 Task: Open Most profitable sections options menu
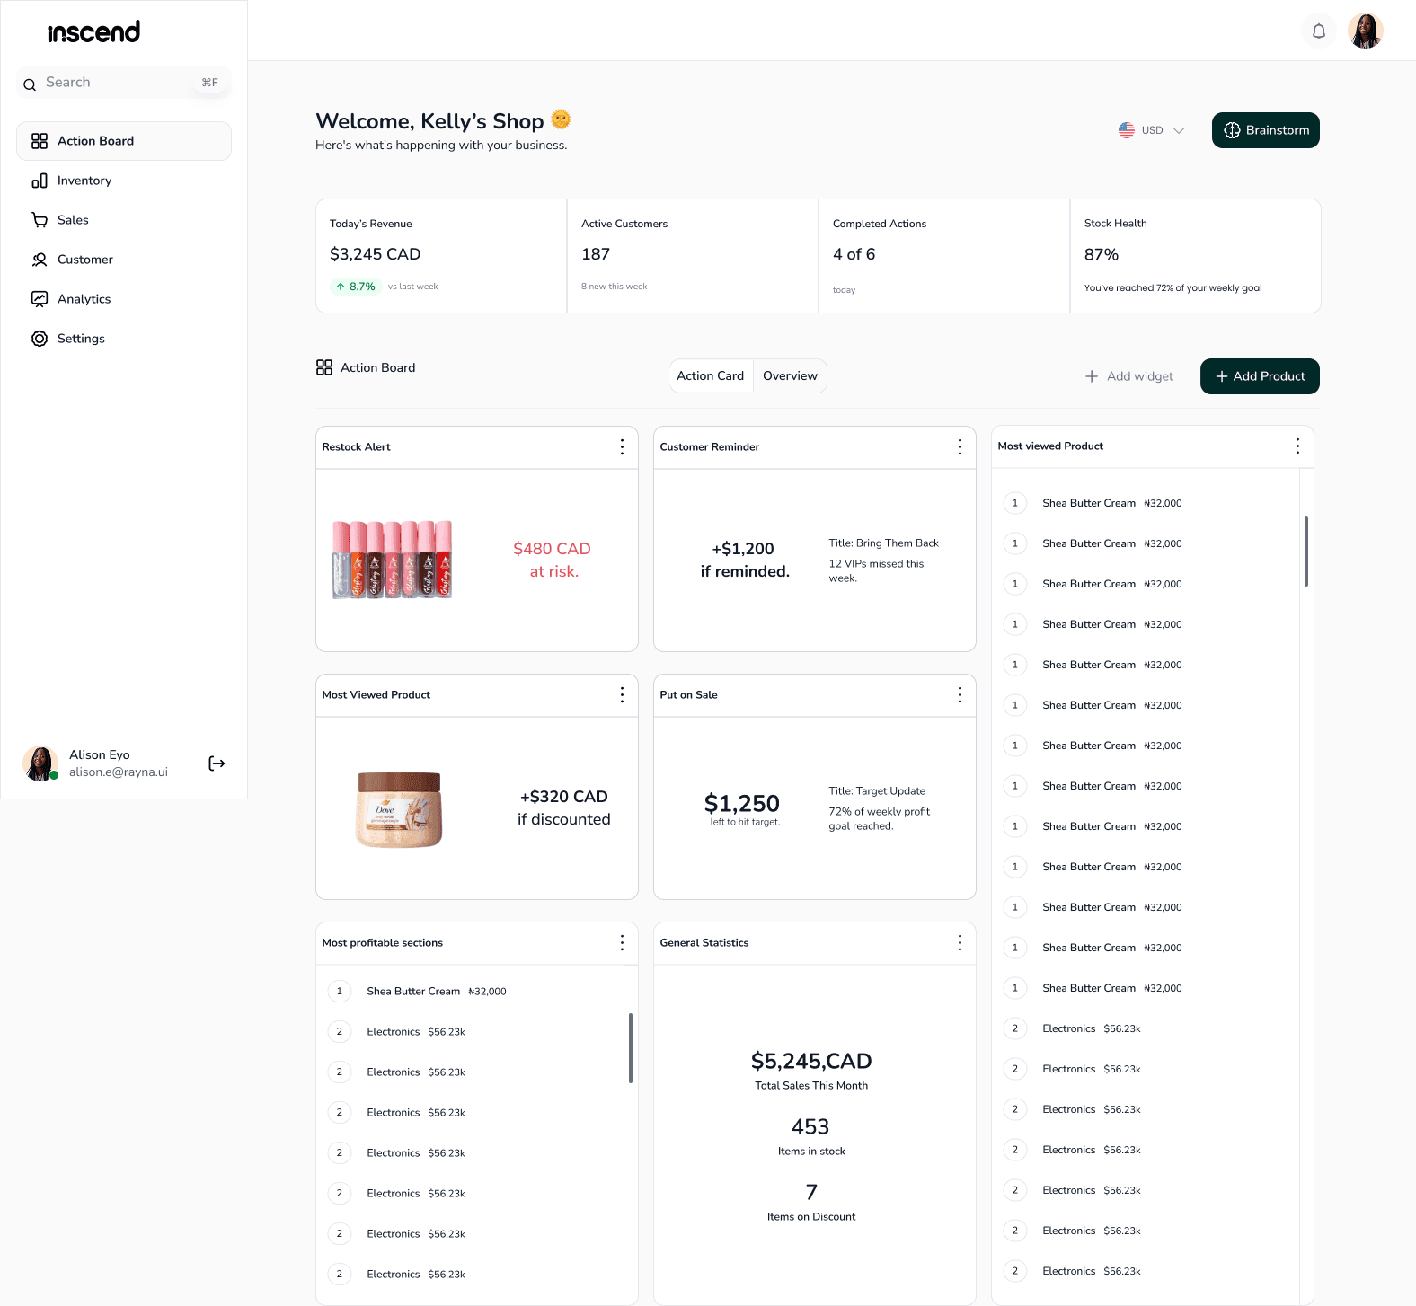coord(622,943)
